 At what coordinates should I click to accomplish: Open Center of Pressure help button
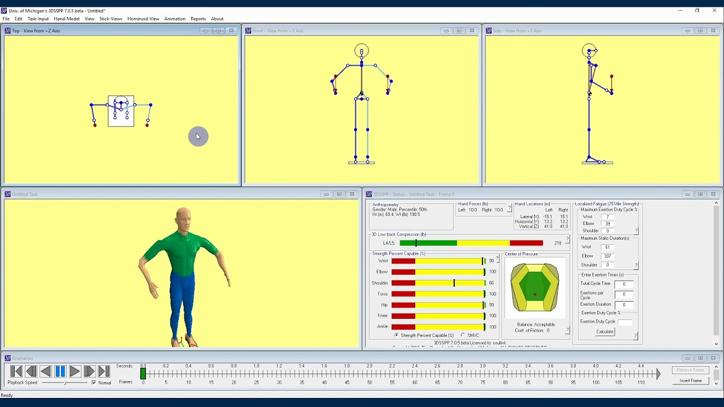(x=567, y=330)
